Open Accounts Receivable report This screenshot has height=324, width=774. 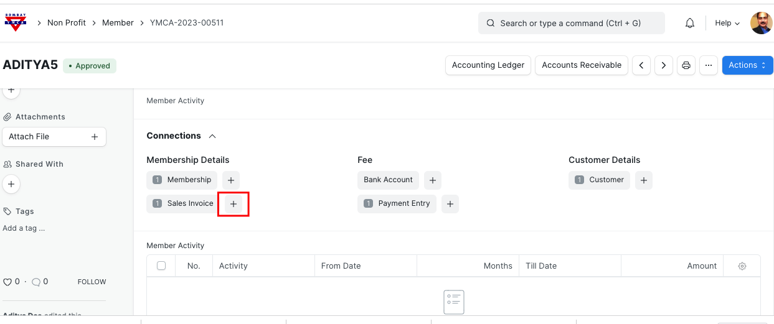(581, 65)
